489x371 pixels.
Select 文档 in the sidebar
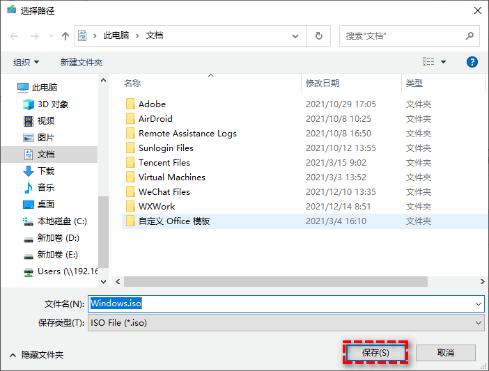tap(49, 155)
